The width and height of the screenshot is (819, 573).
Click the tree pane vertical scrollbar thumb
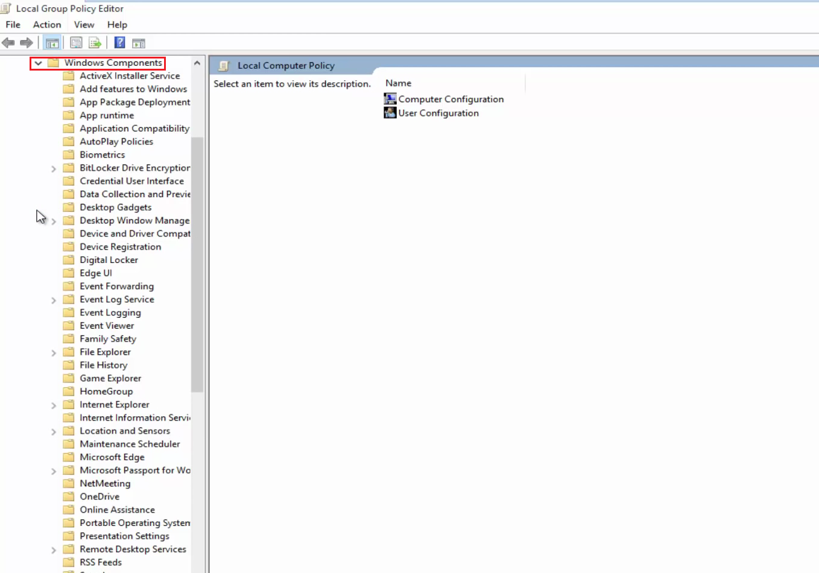coord(197,264)
